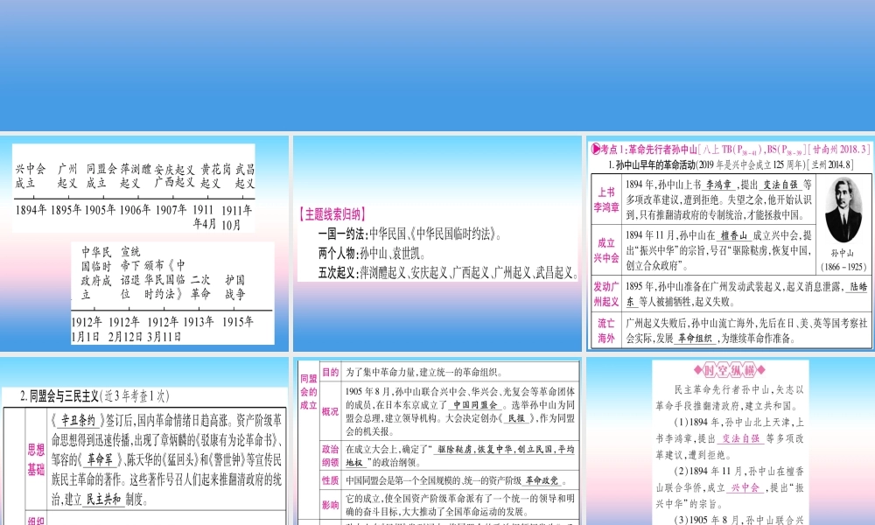The height and width of the screenshot is (525, 875).
Task: Click the 二次革命 timeline label
Action: (x=199, y=287)
